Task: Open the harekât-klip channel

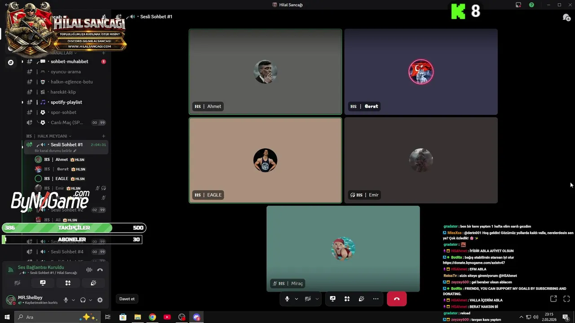Action: point(65,92)
